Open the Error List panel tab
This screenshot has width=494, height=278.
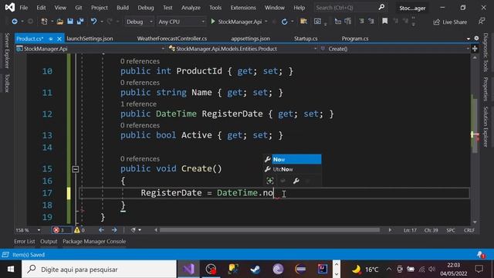(x=25, y=242)
